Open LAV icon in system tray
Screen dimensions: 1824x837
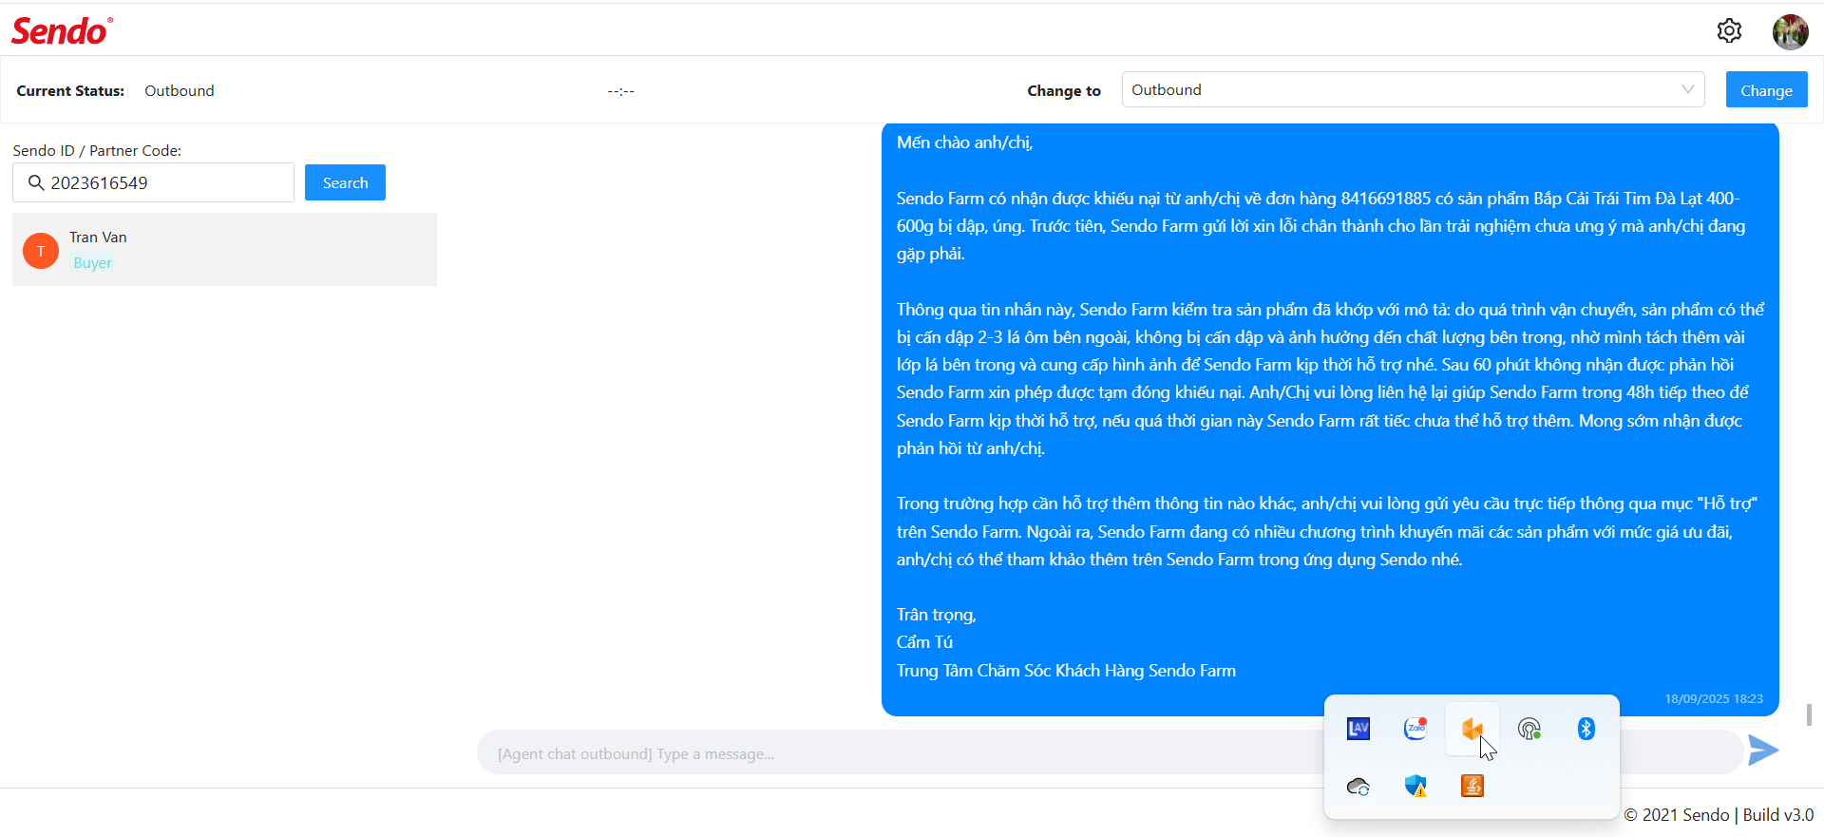click(1358, 729)
